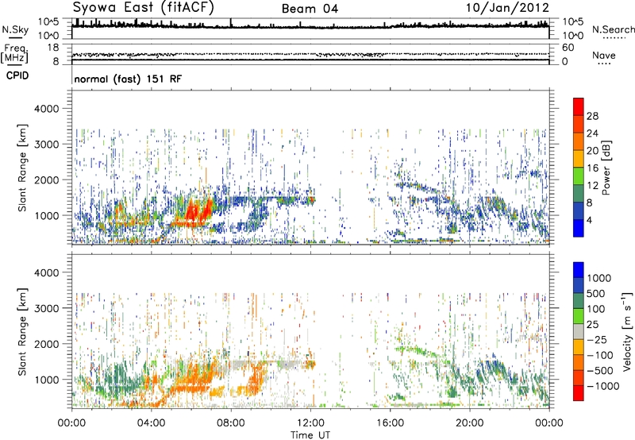Click the '4000' tick of power panel
The image size is (635, 440).
click(46, 109)
